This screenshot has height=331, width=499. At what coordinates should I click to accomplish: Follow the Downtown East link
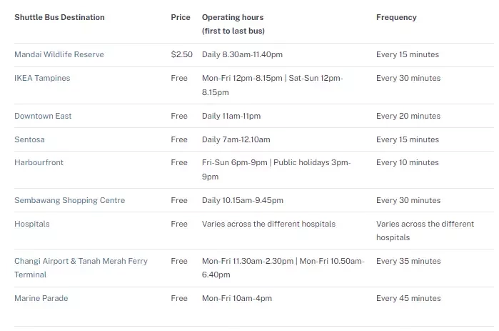(43, 116)
